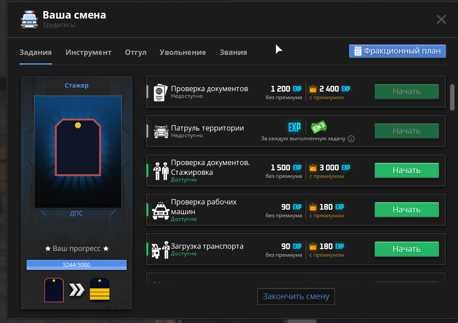Start the Загрузка транспорта task
Screen dimensions: 458x323
pyautogui.click(x=407, y=249)
